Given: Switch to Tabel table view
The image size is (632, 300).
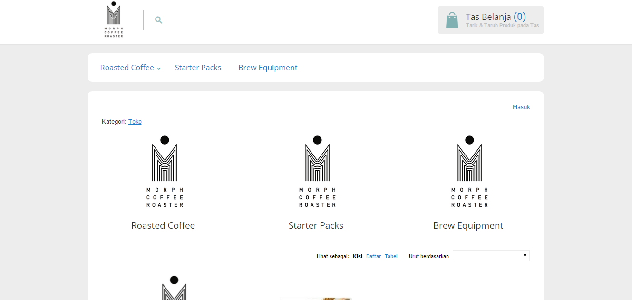Looking at the screenshot, I should 391,256.
